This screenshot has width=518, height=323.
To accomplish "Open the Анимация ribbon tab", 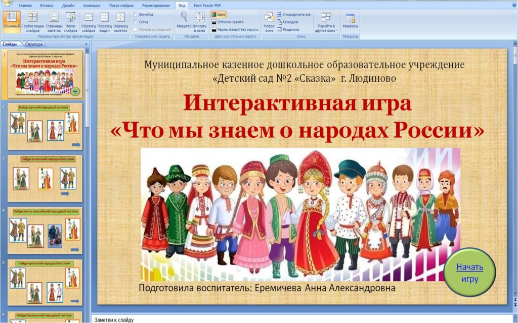I will [x=91, y=5].
